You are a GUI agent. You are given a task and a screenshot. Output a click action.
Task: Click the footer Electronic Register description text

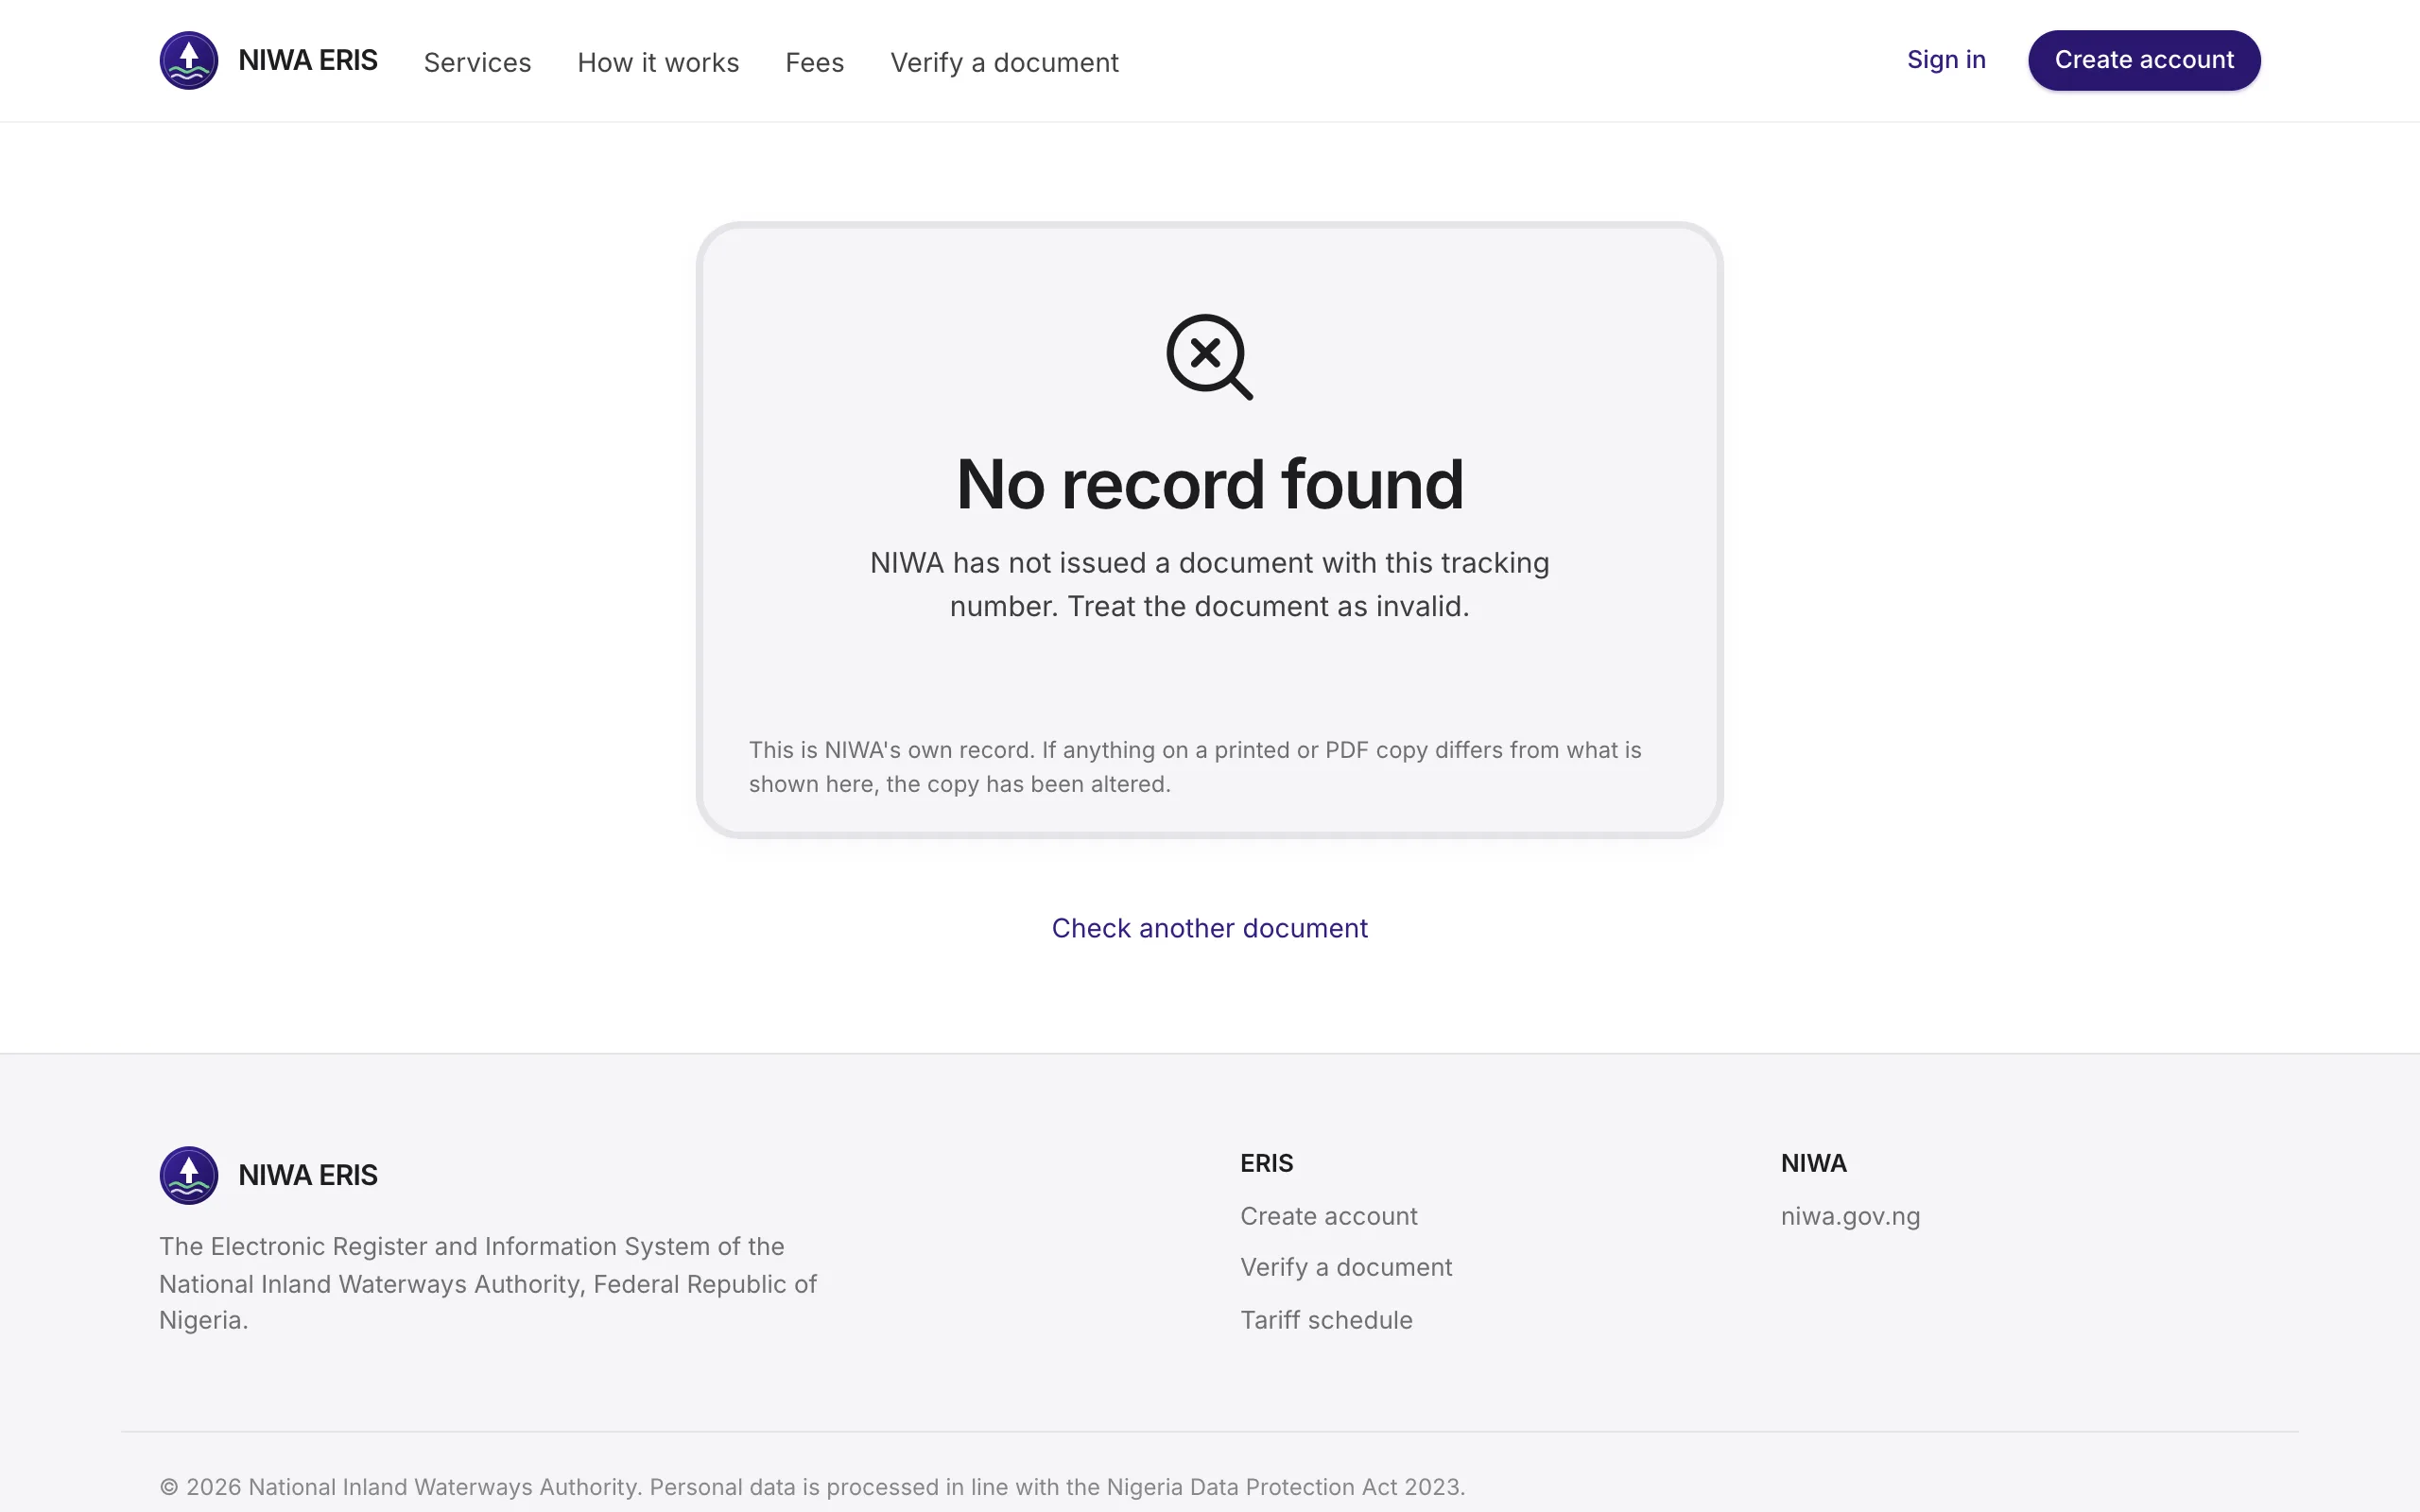click(x=489, y=1283)
